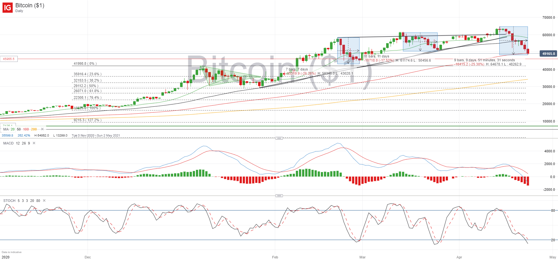Image resolution: width=558 pixels, height=260 pixels.
Task: Click the L 13299.0 low value
Action: coord(60,136)
